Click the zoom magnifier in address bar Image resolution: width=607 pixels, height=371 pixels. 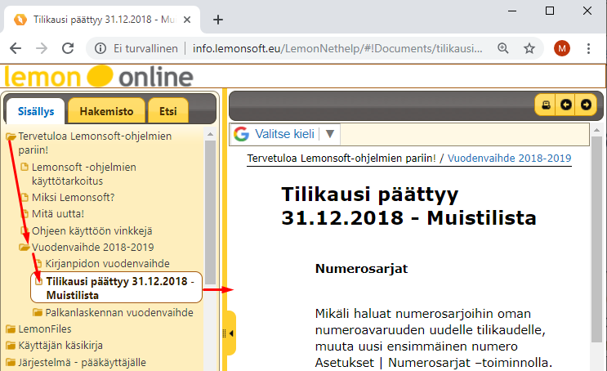503,48
